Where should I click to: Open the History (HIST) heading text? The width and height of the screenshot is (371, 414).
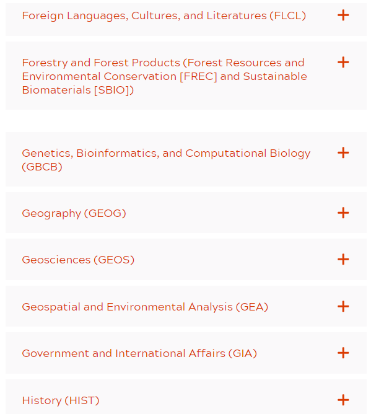[x=61, y=400]
